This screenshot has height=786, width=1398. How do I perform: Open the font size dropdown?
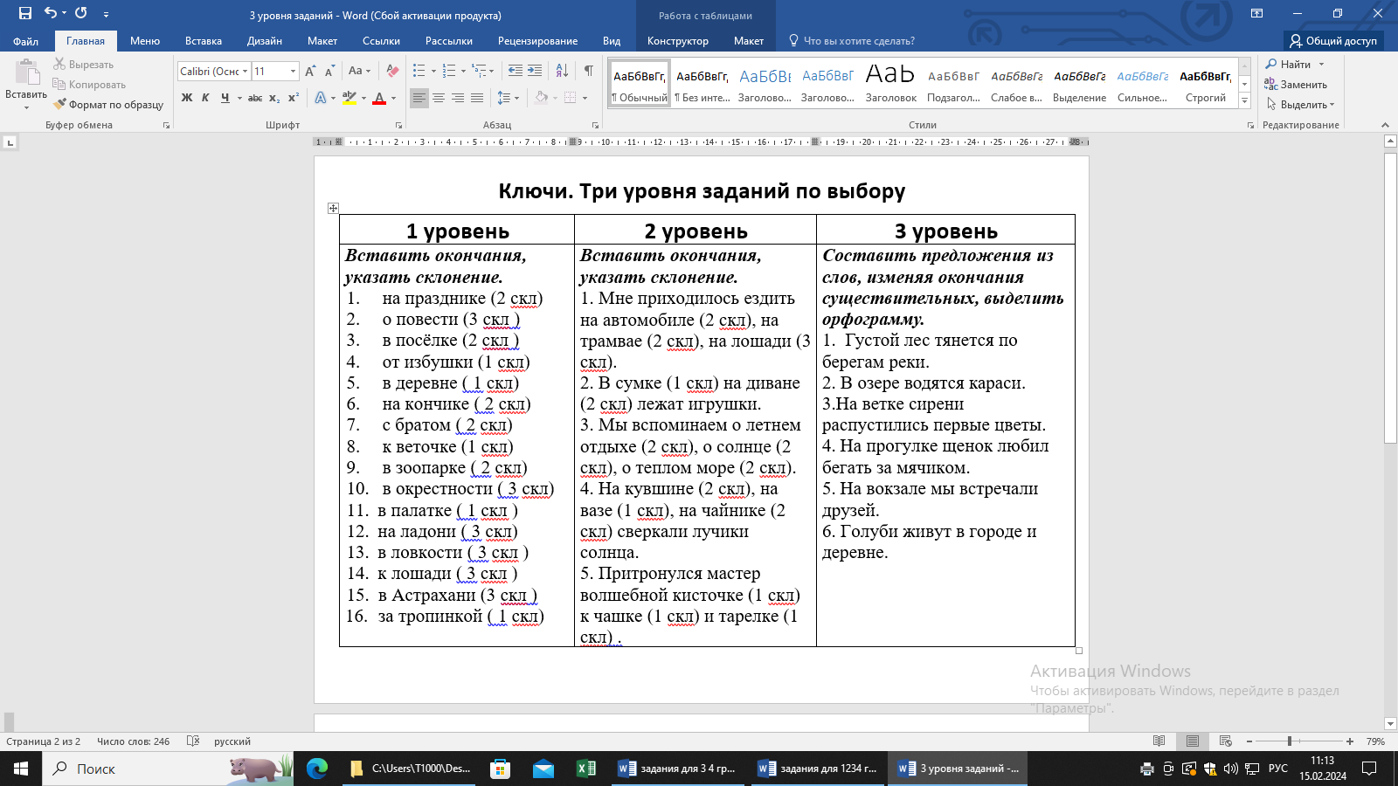pyautogui.click(x=293, y=72)
